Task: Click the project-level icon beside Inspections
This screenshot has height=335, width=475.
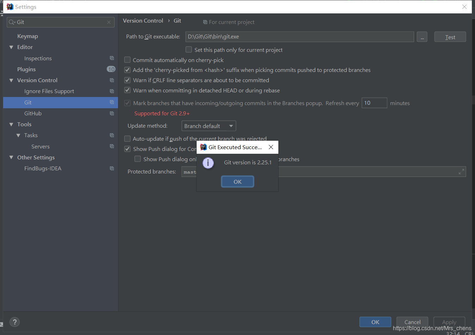Action: [112, 58]
